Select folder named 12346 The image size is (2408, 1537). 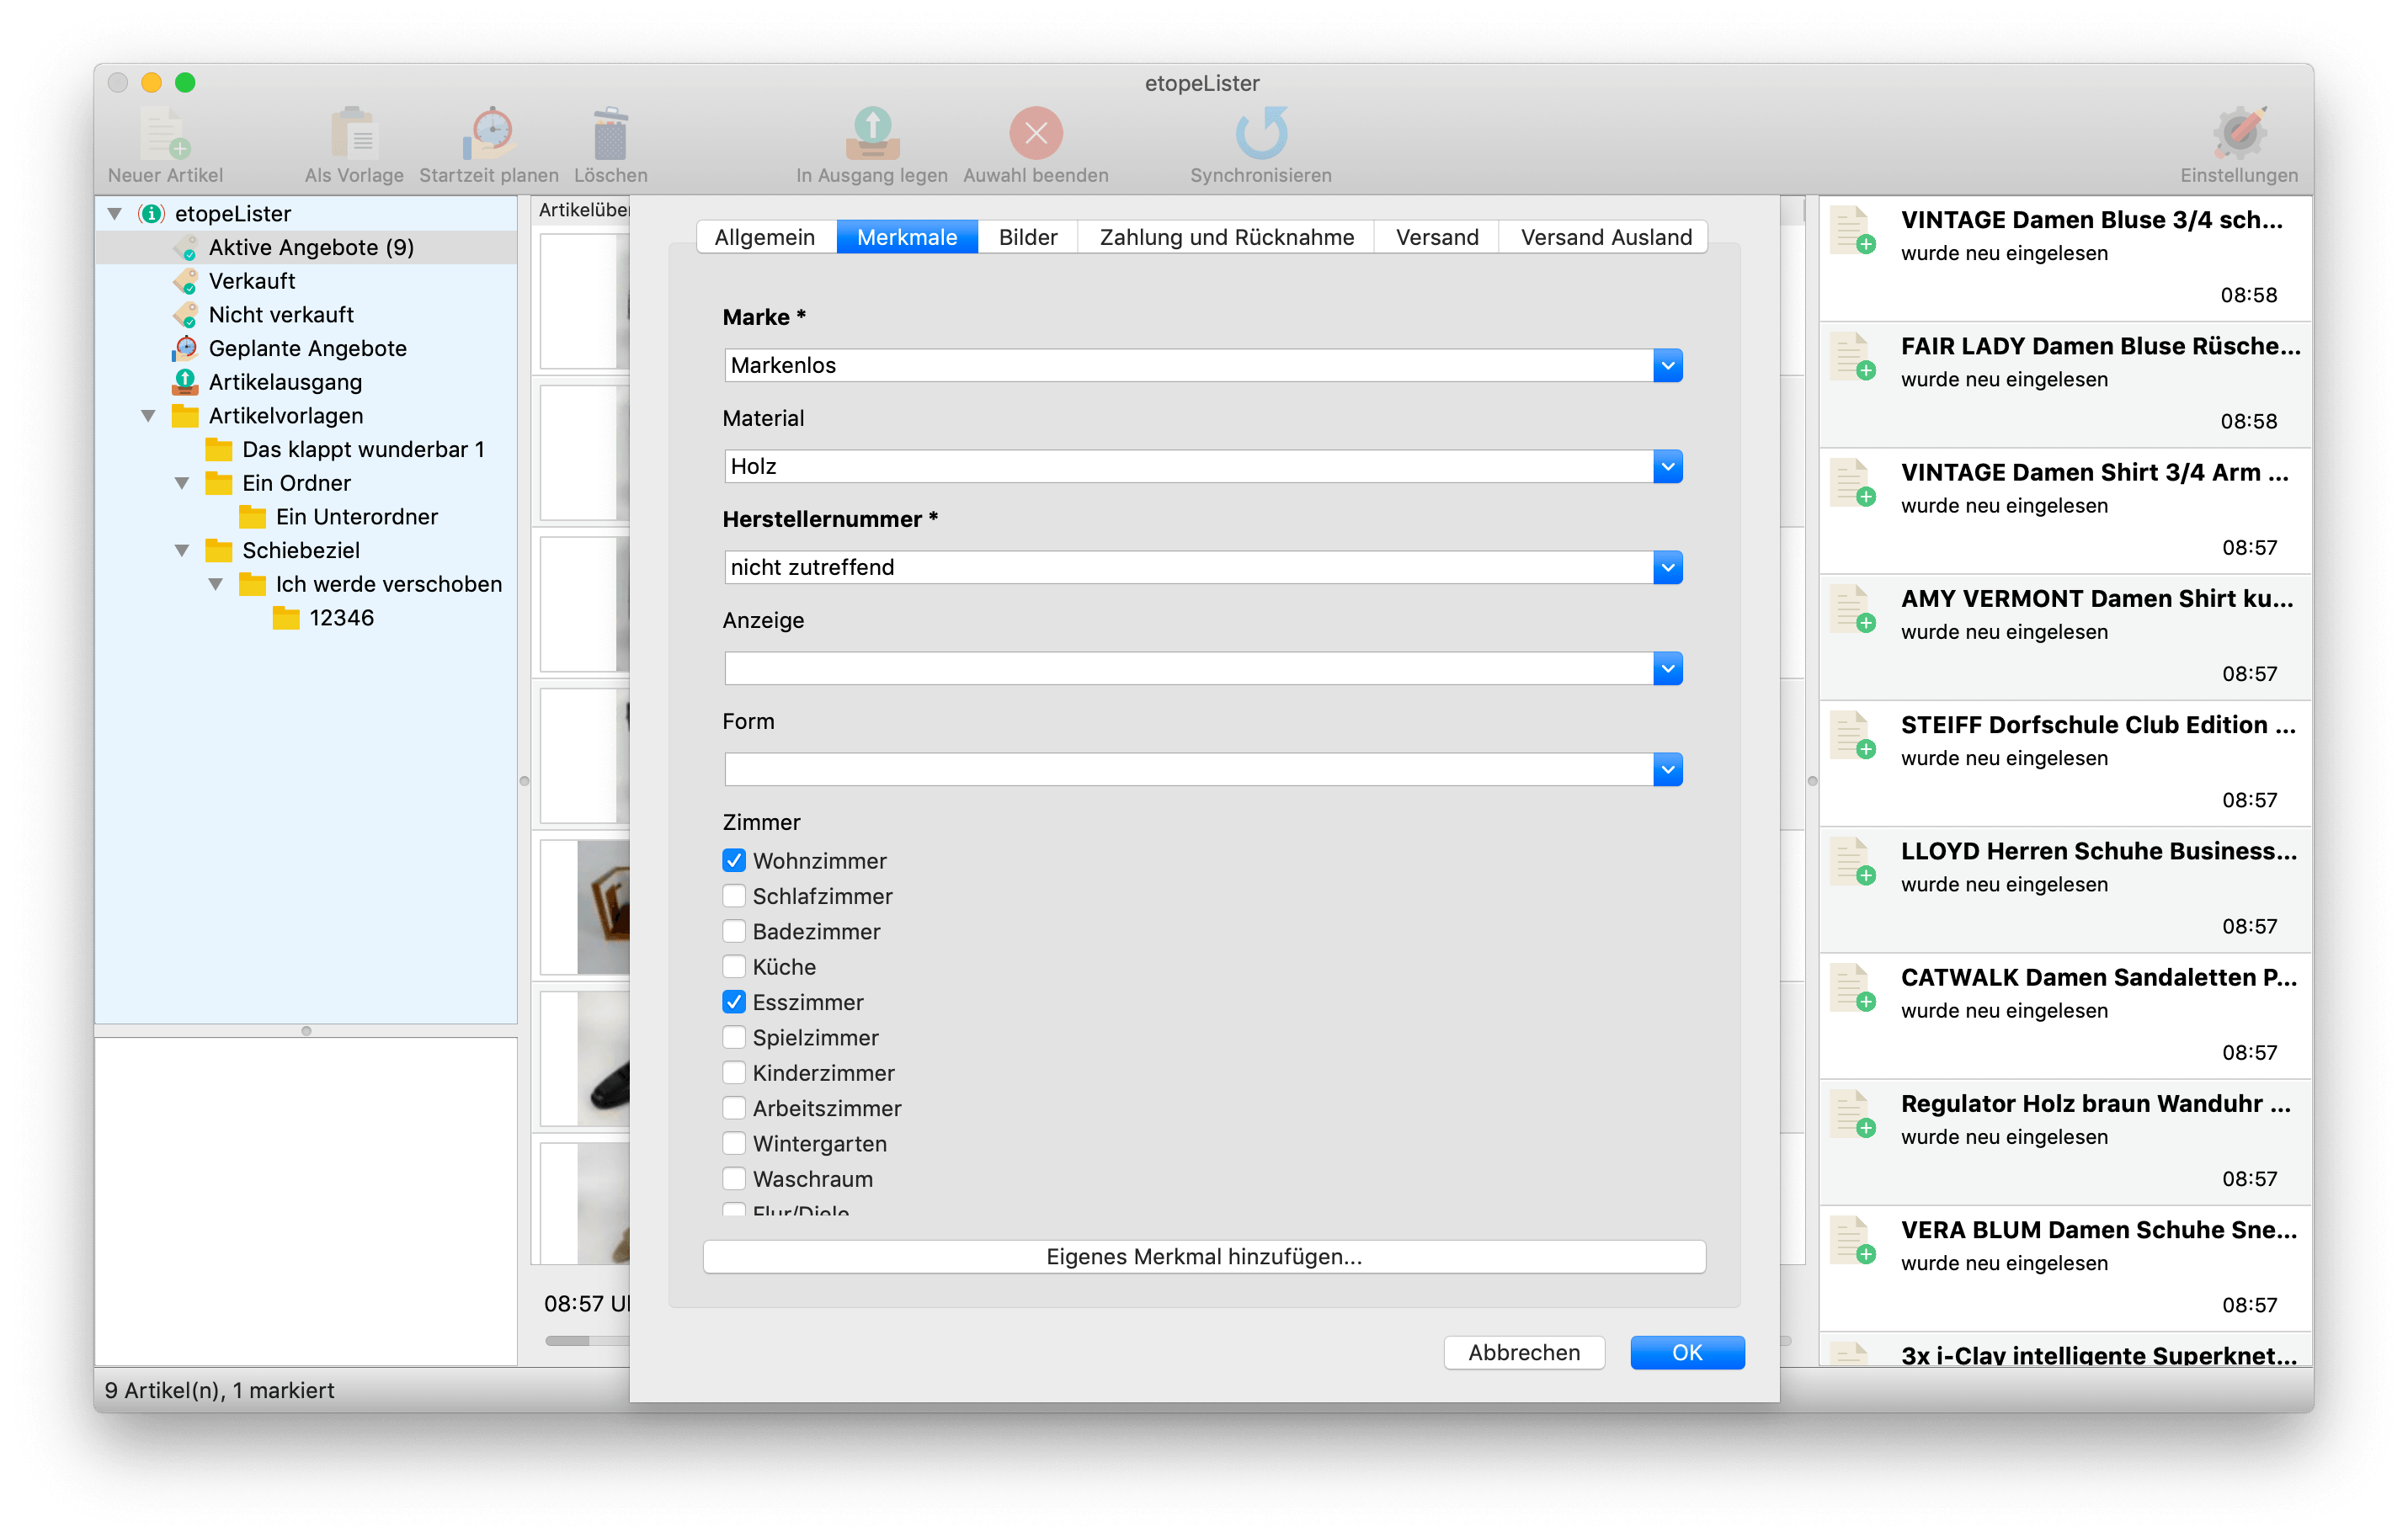[x=324, y=618]
